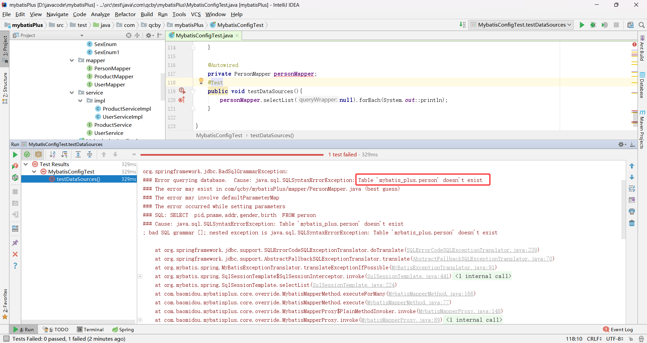647x343 pixels.
Task: Rerun failed tests icon in Run sidebar
Action: (x=15, y=166)
